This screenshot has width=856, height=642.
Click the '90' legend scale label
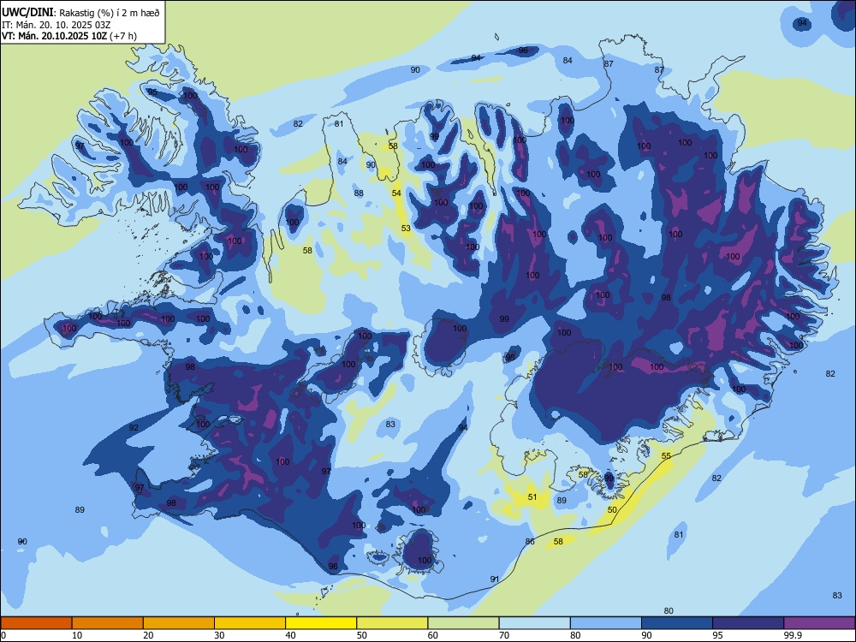tap(647, 635)
